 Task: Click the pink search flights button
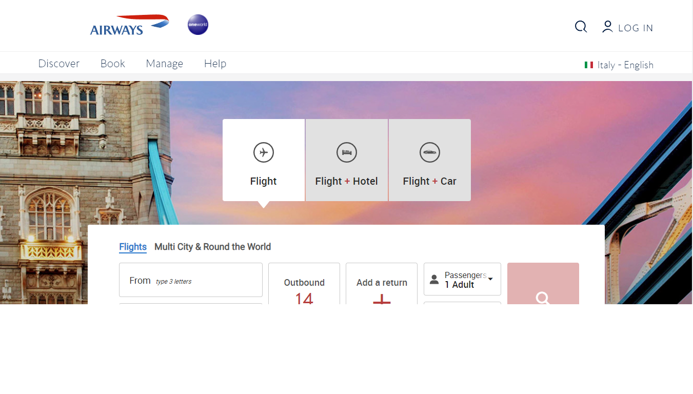pyautogui.click(x=543, y=284)
